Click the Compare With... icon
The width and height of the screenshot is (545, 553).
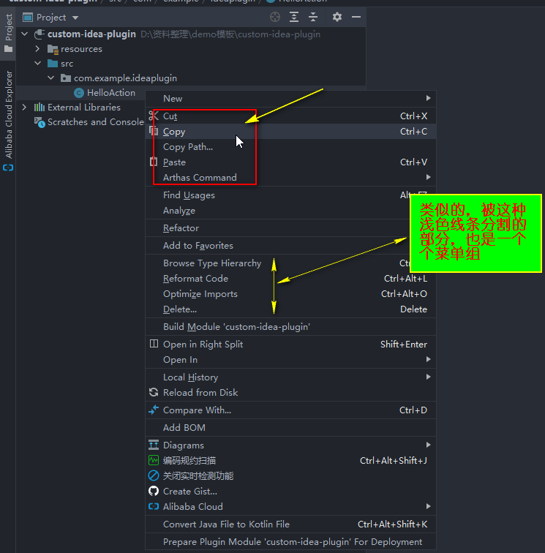[154, 410]
